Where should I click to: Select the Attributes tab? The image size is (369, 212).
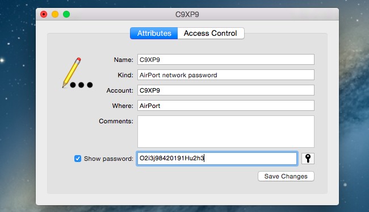click(x=154, y=33)
